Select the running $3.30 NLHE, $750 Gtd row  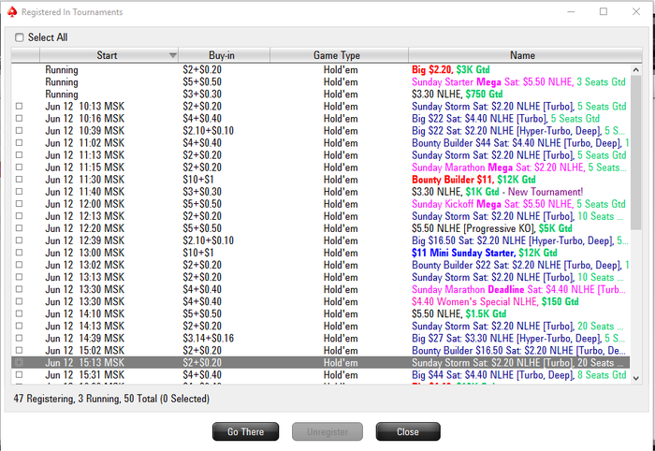point(320,94)
